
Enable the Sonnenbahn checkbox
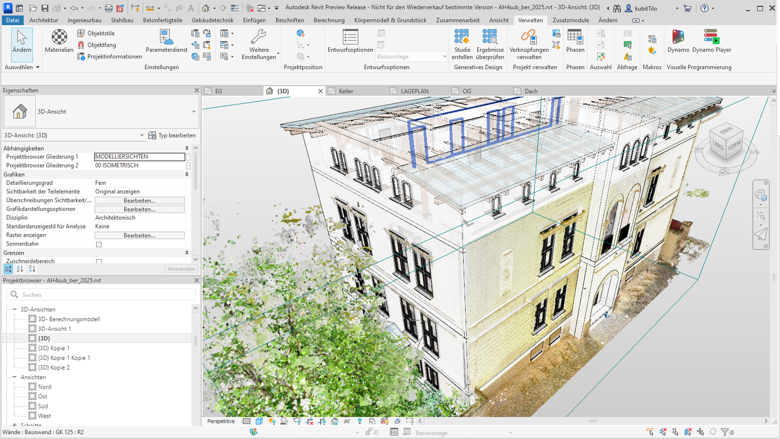(x=99, y=244)
